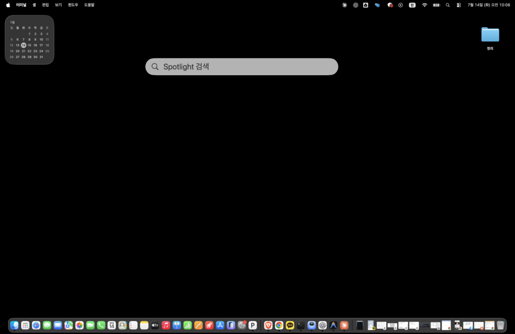Open the battery status menu
Viewport: 515px width, 334px height.
[x=436, y=5]
